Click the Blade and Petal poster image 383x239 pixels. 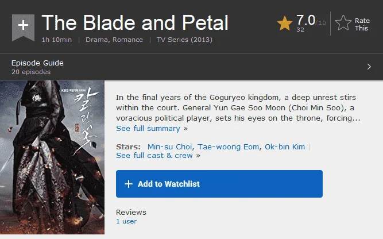(52, 157)
